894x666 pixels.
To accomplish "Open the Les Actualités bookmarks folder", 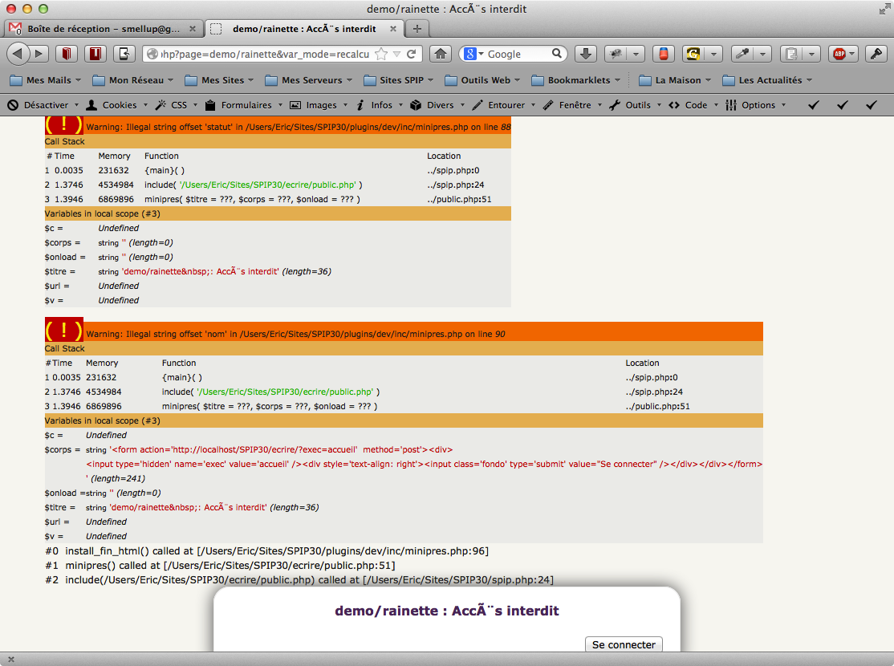I will pos(767,79).
